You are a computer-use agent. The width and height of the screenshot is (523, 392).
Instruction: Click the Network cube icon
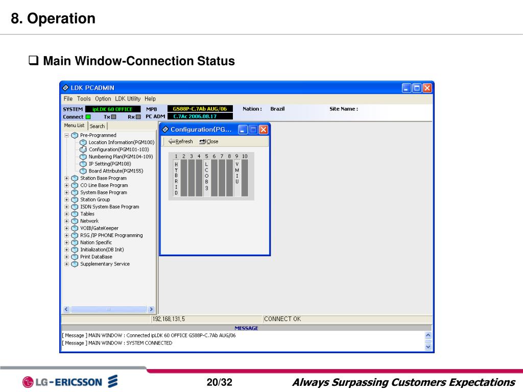(x=75, y=221)
